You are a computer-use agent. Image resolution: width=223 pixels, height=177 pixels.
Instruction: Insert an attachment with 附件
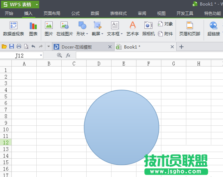point(165,34)
